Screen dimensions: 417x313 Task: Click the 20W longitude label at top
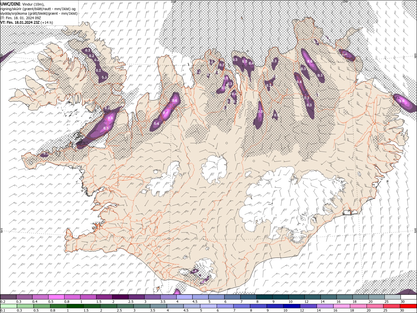coord(173,2)
